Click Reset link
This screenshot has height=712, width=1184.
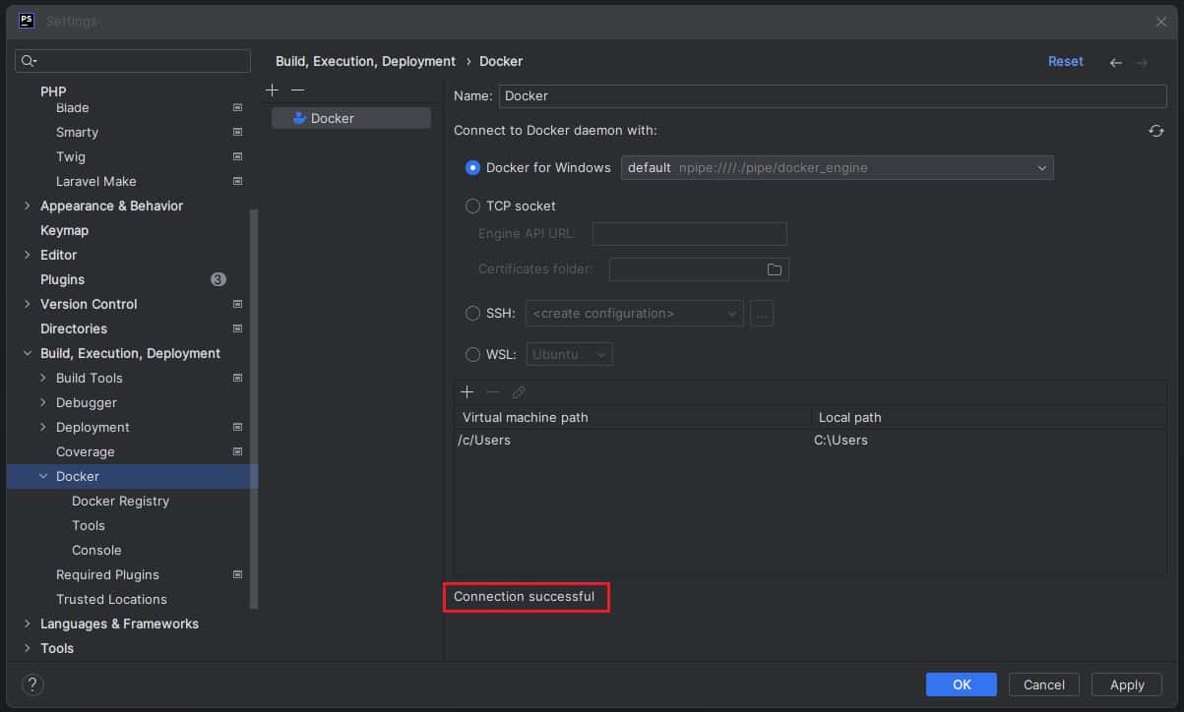click(1066, 61)
